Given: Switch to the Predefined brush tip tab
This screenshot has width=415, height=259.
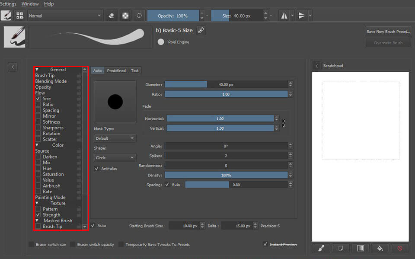Looking at the screenshot, I should click(x=116, y=70).
